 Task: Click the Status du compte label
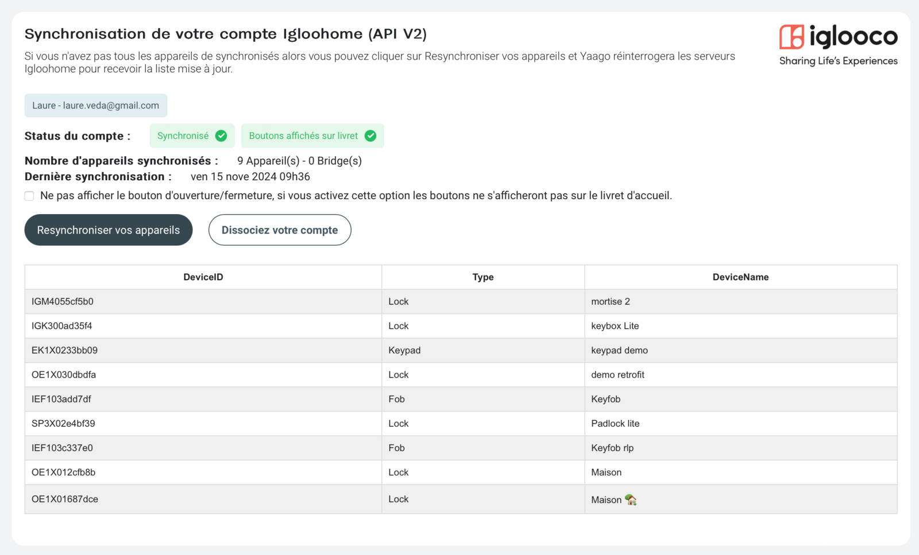[x=78, y=136]
